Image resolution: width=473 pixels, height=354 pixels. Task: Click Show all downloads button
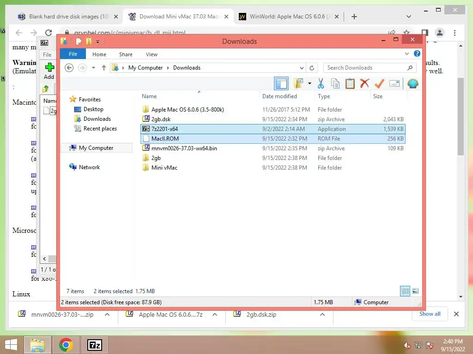[430, 314]
